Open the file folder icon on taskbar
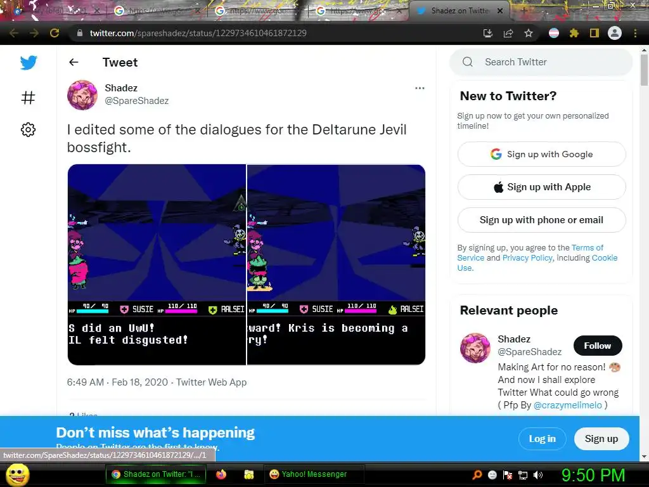 [x=248, y=474]
